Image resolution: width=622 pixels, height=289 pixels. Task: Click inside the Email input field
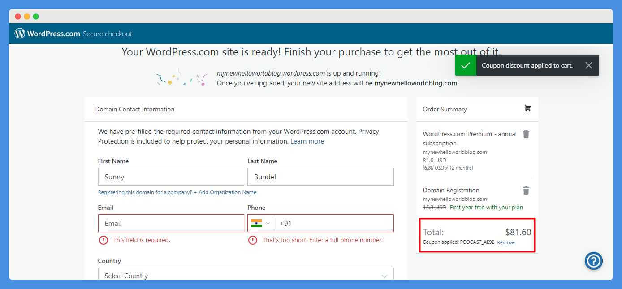(x=171, y=223)
